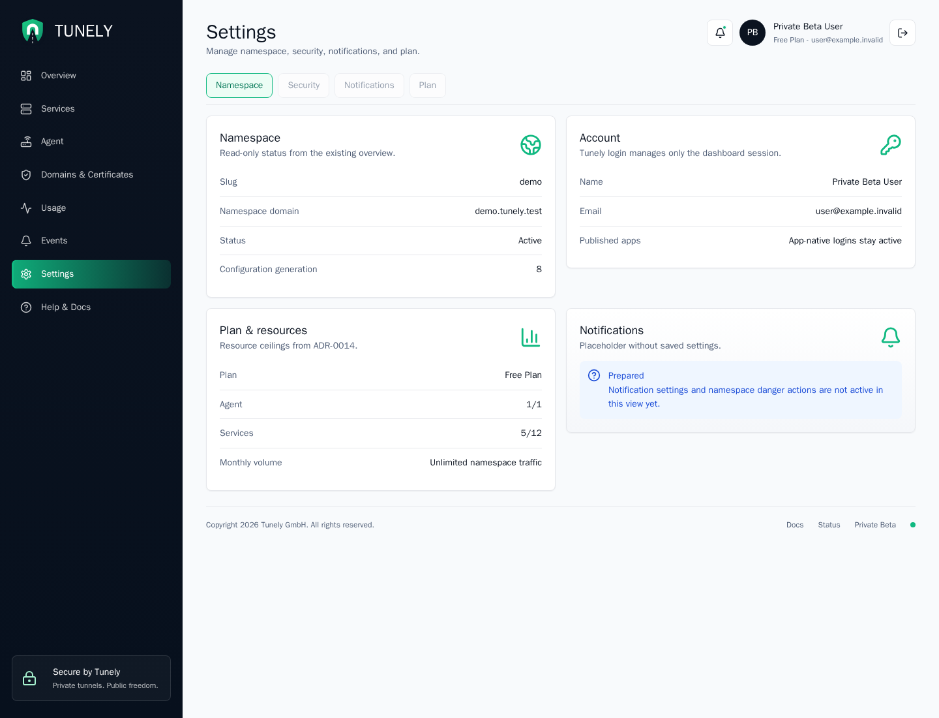Click the Private Beta footer link
939x718 pixels.
875,525
